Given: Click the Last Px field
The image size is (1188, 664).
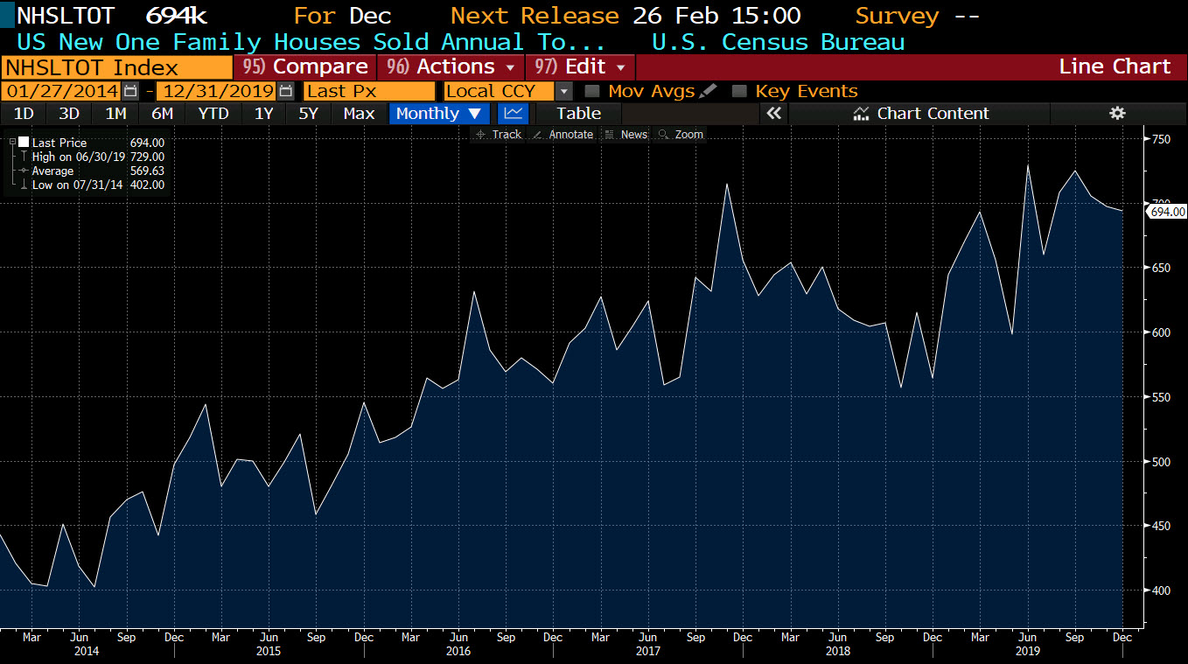Looking at the screenshot, I should click(368, 91).
